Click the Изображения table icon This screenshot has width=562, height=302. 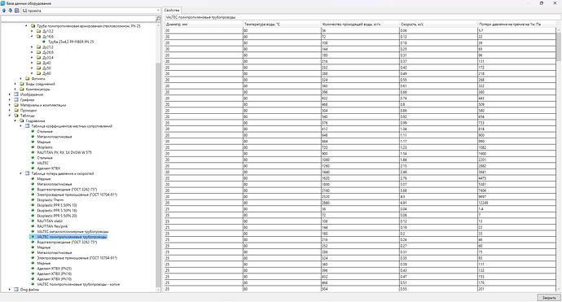(16, 94)
